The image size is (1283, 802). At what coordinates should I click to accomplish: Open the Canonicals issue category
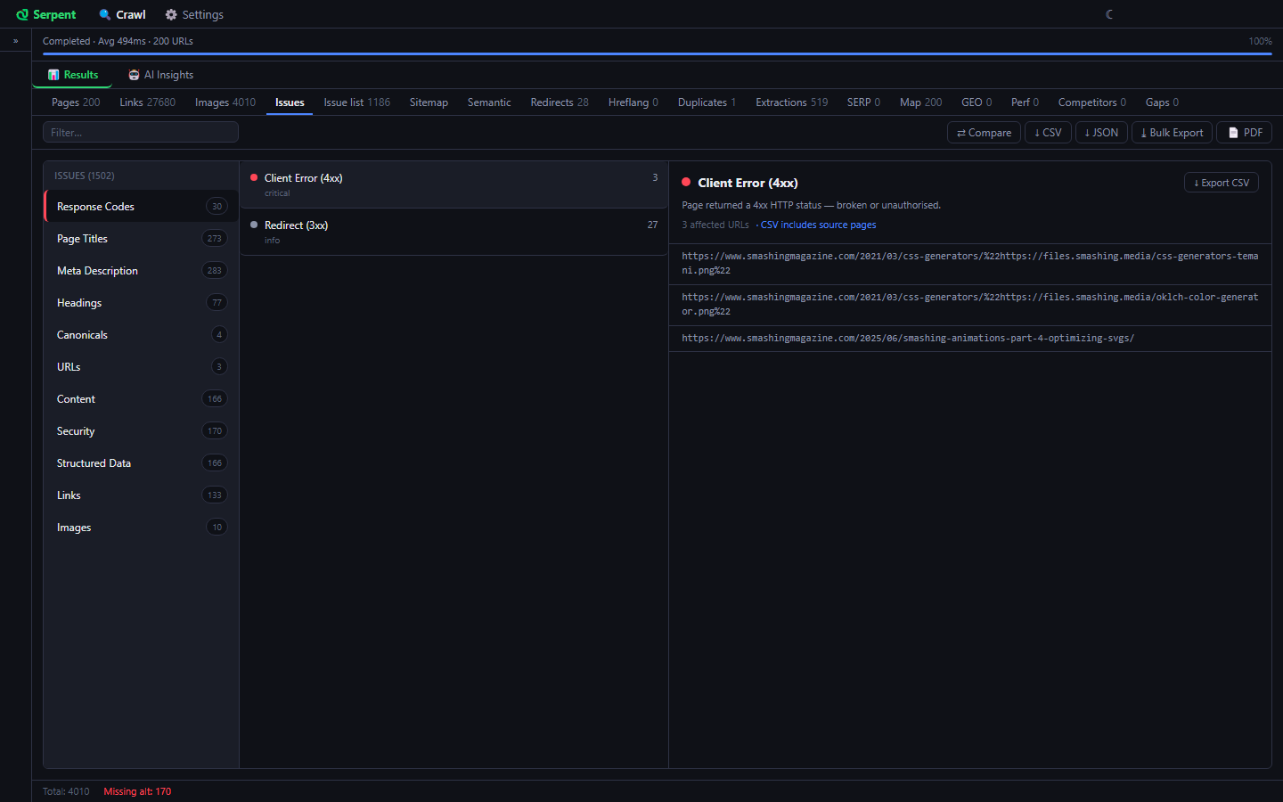pos(141,335)
